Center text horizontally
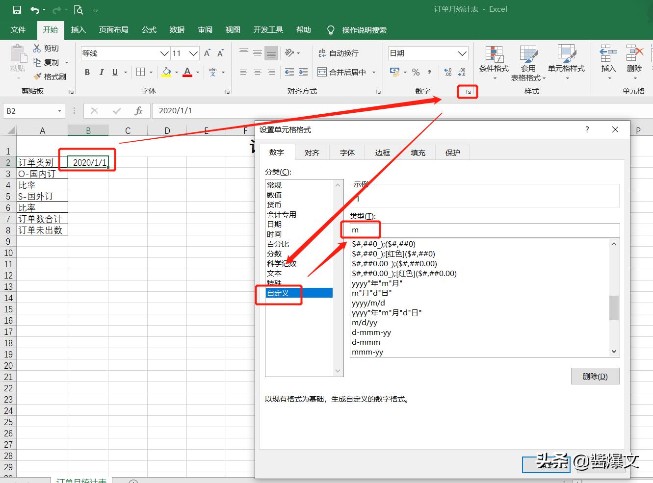Screen dimensions: 653x483 (257, 72)
